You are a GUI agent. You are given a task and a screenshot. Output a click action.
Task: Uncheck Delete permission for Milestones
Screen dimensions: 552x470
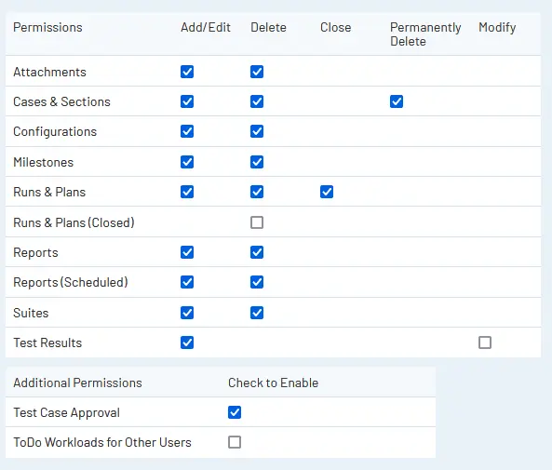point(257,162)
